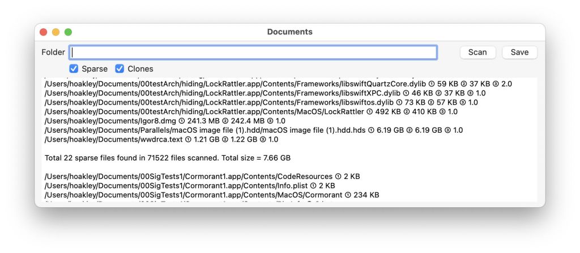
Task: Zoom the window using the green button
Action: (68, 32)
